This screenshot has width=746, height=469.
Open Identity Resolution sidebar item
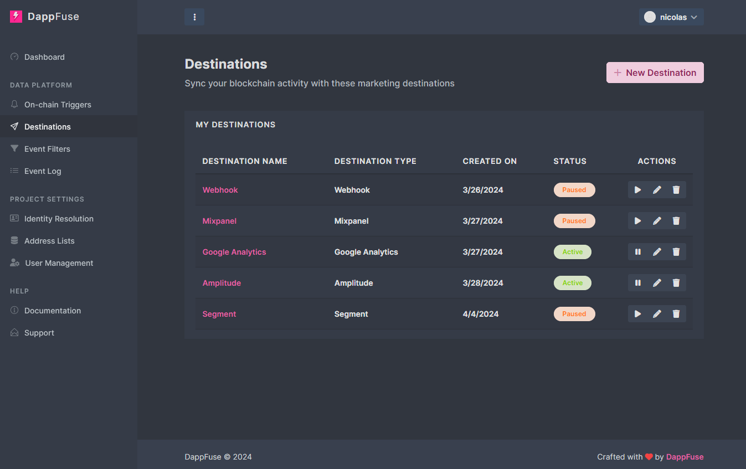pyautogui.click(x=69, y=219)
